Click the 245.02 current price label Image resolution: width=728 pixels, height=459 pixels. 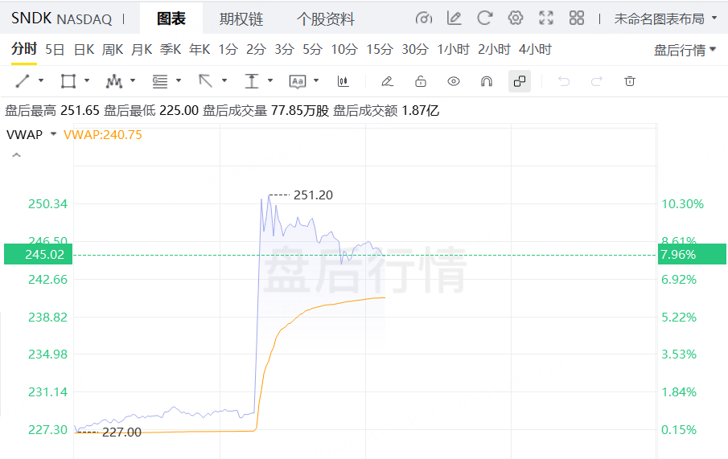click(38, 254)
